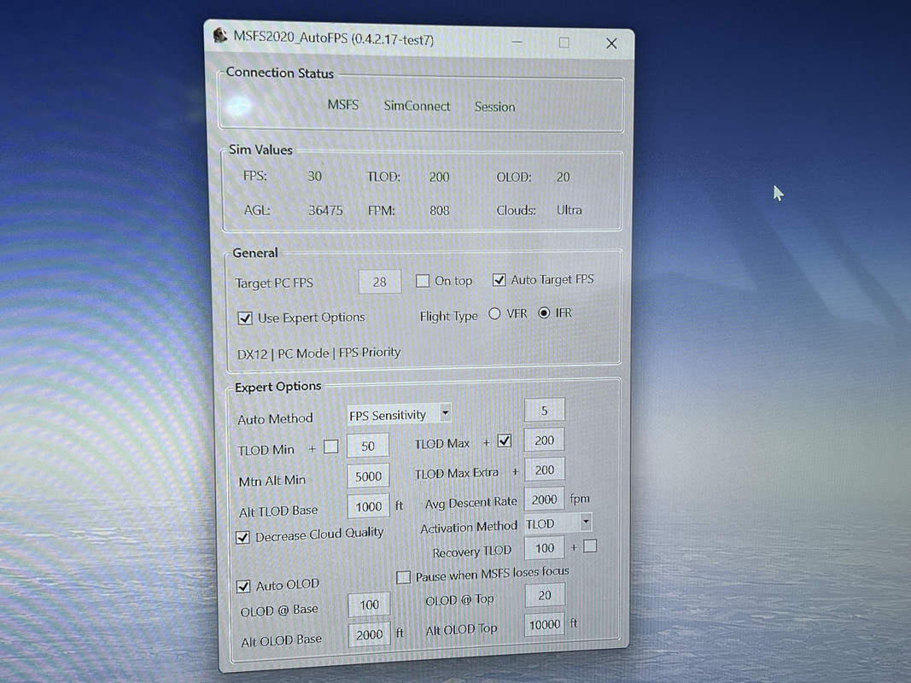Click the TLOD Max Extra field
This screenshot has height=683, width=911.
pyautogui.click(x=544, y=470)
